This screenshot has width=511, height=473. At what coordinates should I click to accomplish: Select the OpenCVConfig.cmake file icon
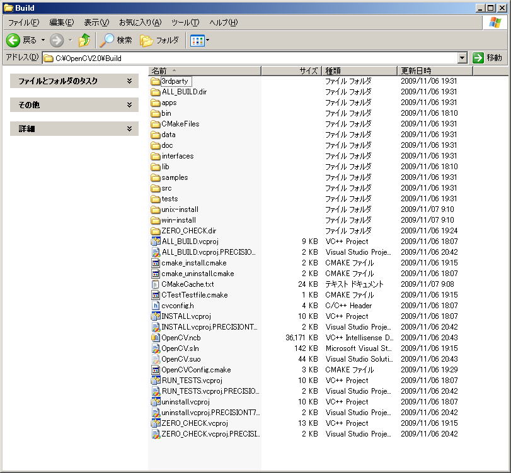(x=156, y=370)
